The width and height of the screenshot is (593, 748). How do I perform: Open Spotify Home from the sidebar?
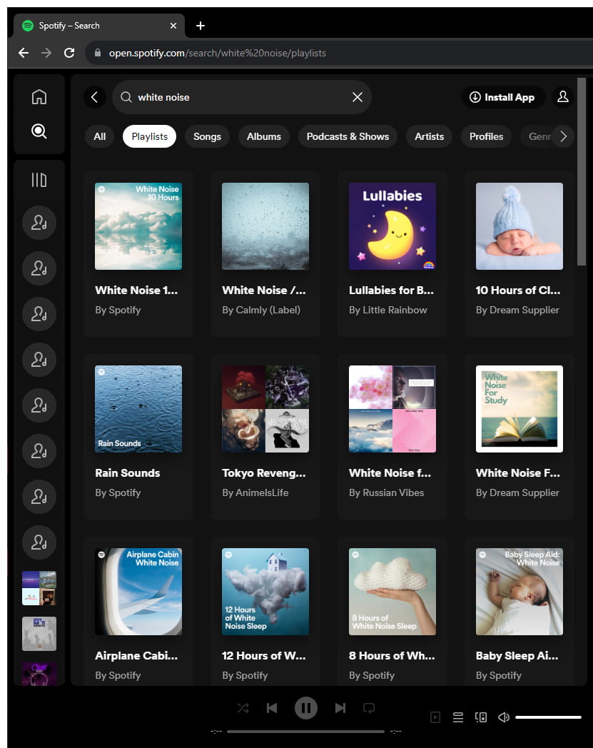[x=39, y=97]
